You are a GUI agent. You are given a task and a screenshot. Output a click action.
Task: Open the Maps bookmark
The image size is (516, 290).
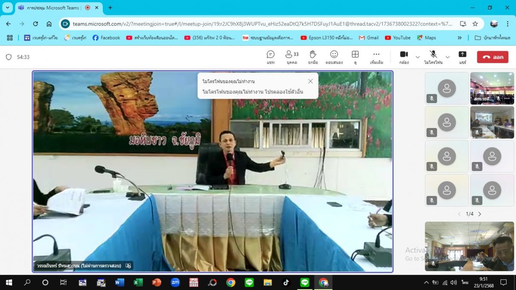pyautogui.click(x=426, y=38)
